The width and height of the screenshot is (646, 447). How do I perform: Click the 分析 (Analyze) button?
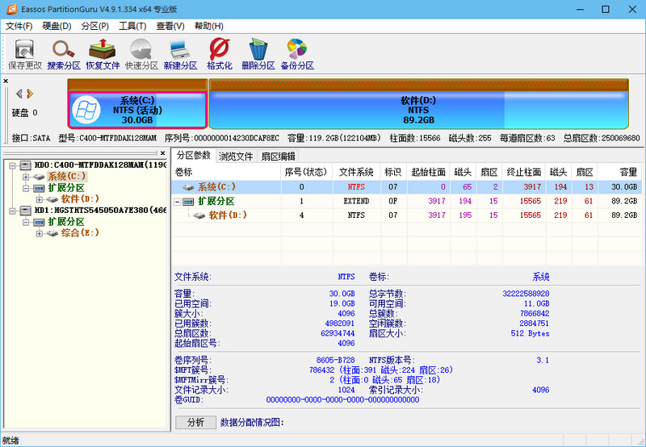tap(195, 422)
